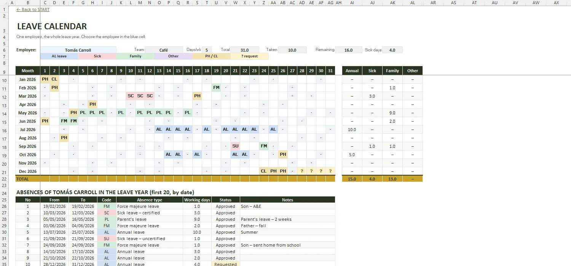This screenshot has width=571, height=266.
Task: Click the pink Sick legend swatch
Action: pos(97,56)
